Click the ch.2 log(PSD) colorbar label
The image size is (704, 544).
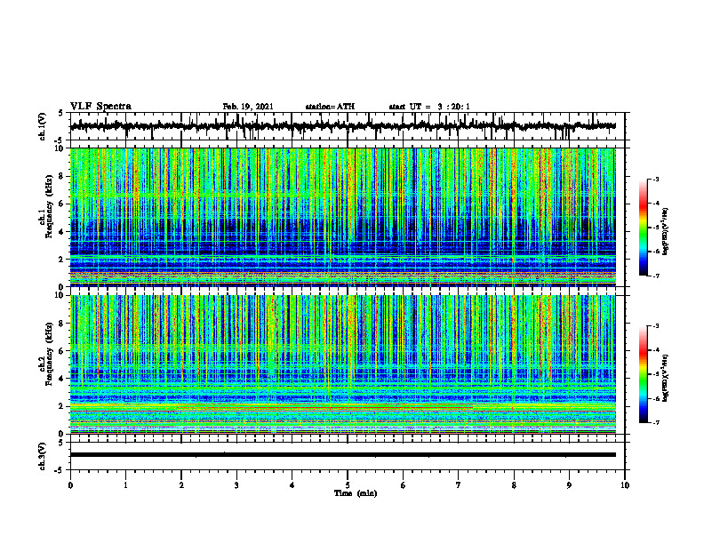(x=666, y=378)
